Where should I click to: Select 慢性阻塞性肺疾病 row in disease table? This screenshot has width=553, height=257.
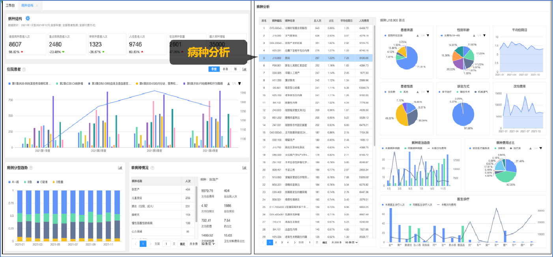pyautogui.click(x=163, y=223)
